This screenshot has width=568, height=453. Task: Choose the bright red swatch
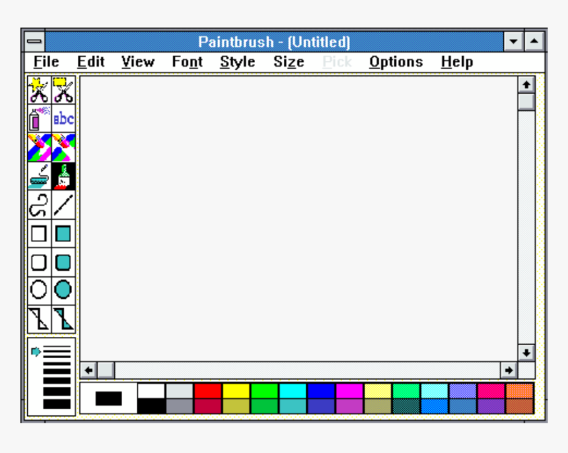207,391
